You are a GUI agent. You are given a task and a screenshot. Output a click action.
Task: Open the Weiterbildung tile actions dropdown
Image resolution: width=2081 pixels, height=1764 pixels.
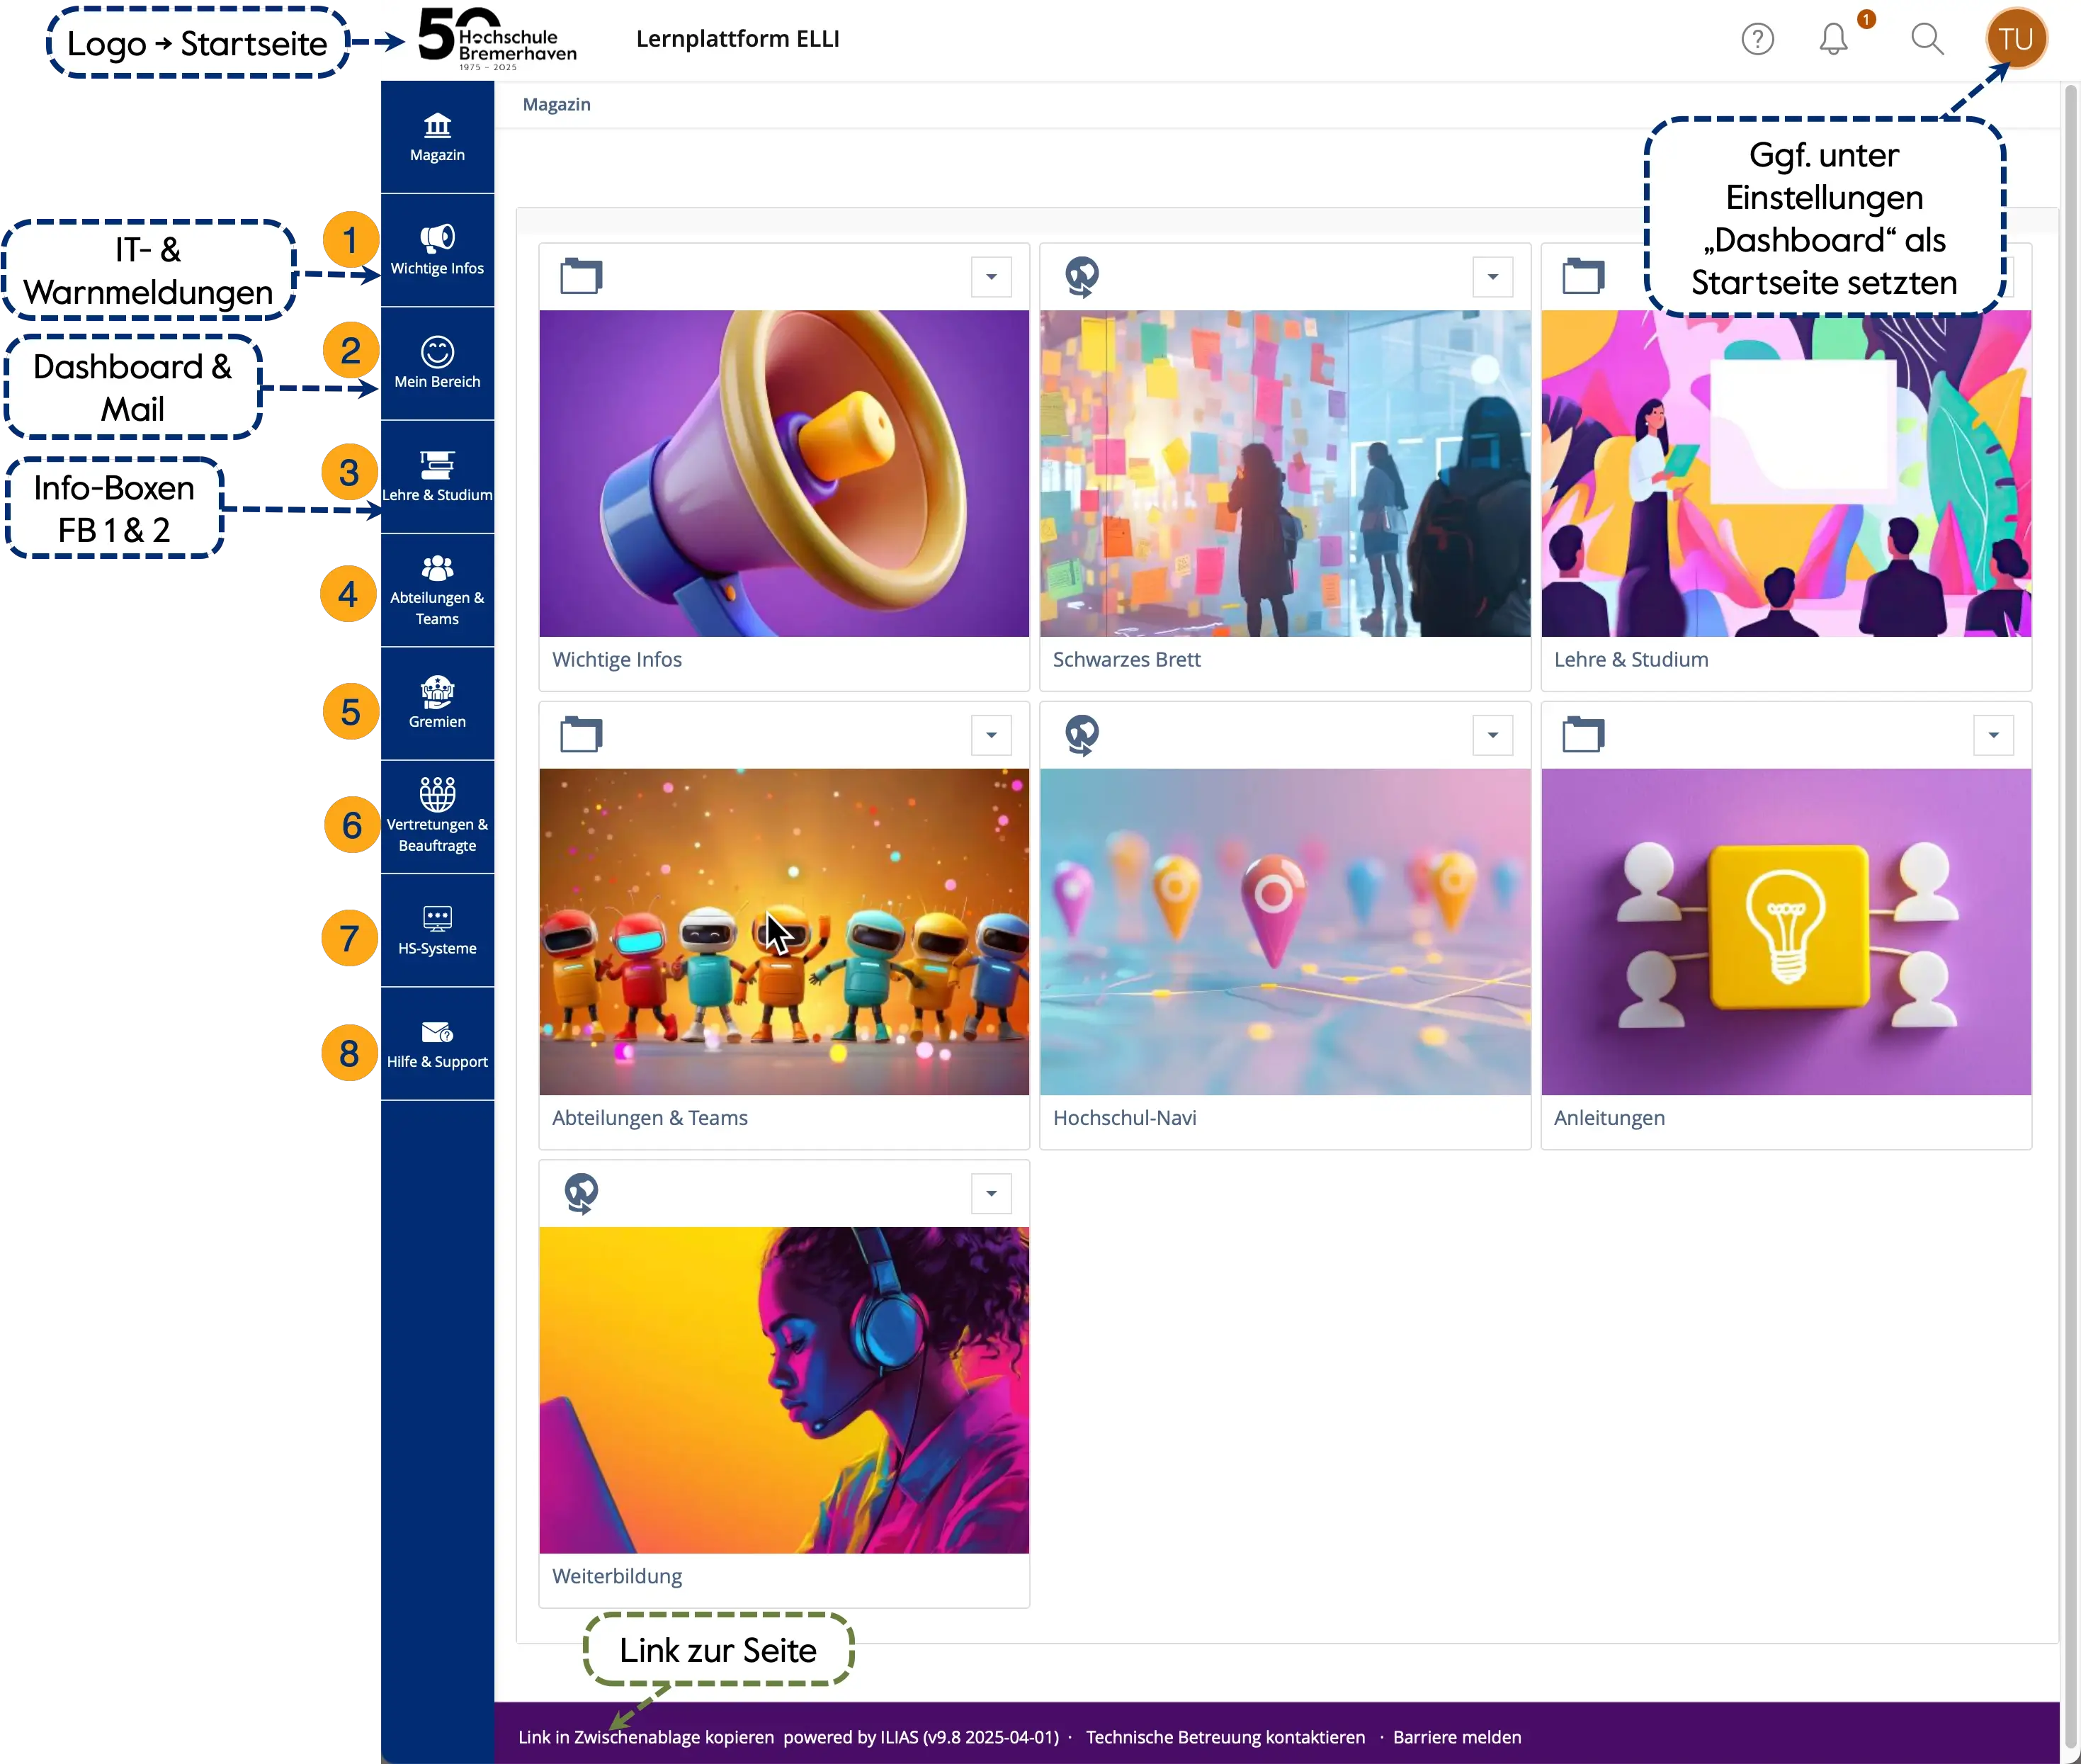coord(991,1193)
